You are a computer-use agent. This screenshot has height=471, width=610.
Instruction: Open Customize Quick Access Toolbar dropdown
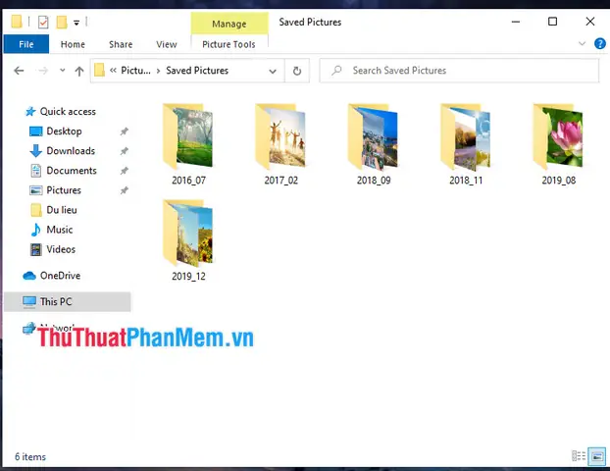tap(76, 23)
